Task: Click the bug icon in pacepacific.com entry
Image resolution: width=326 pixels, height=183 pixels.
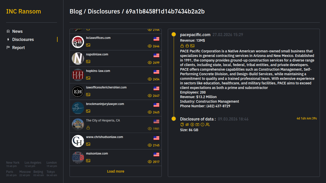Action: [x=187, y=46]
